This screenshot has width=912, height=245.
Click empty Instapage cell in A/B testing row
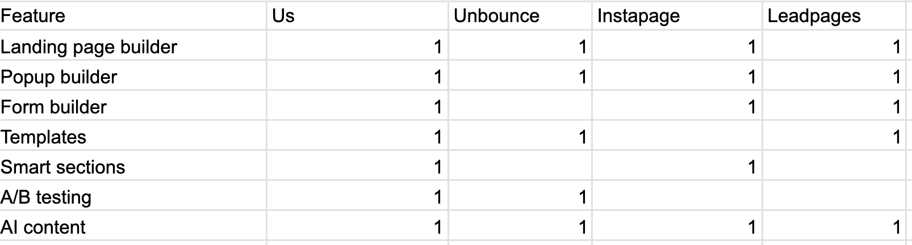[676, 197]
